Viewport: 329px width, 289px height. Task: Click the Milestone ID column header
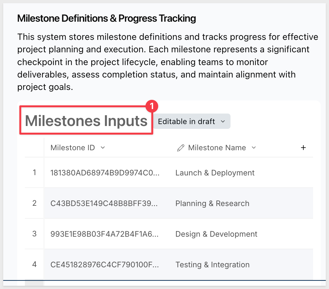73,148
